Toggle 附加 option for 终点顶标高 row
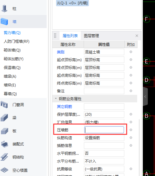155x176 pixels. pyautogui.click(x=131, y=67)
